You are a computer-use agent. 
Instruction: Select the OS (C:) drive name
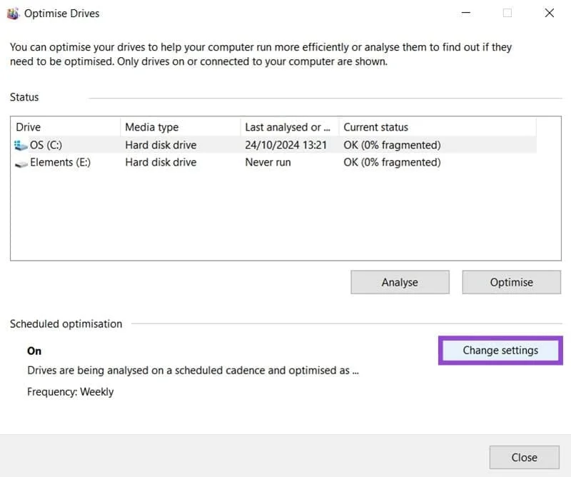46,145
